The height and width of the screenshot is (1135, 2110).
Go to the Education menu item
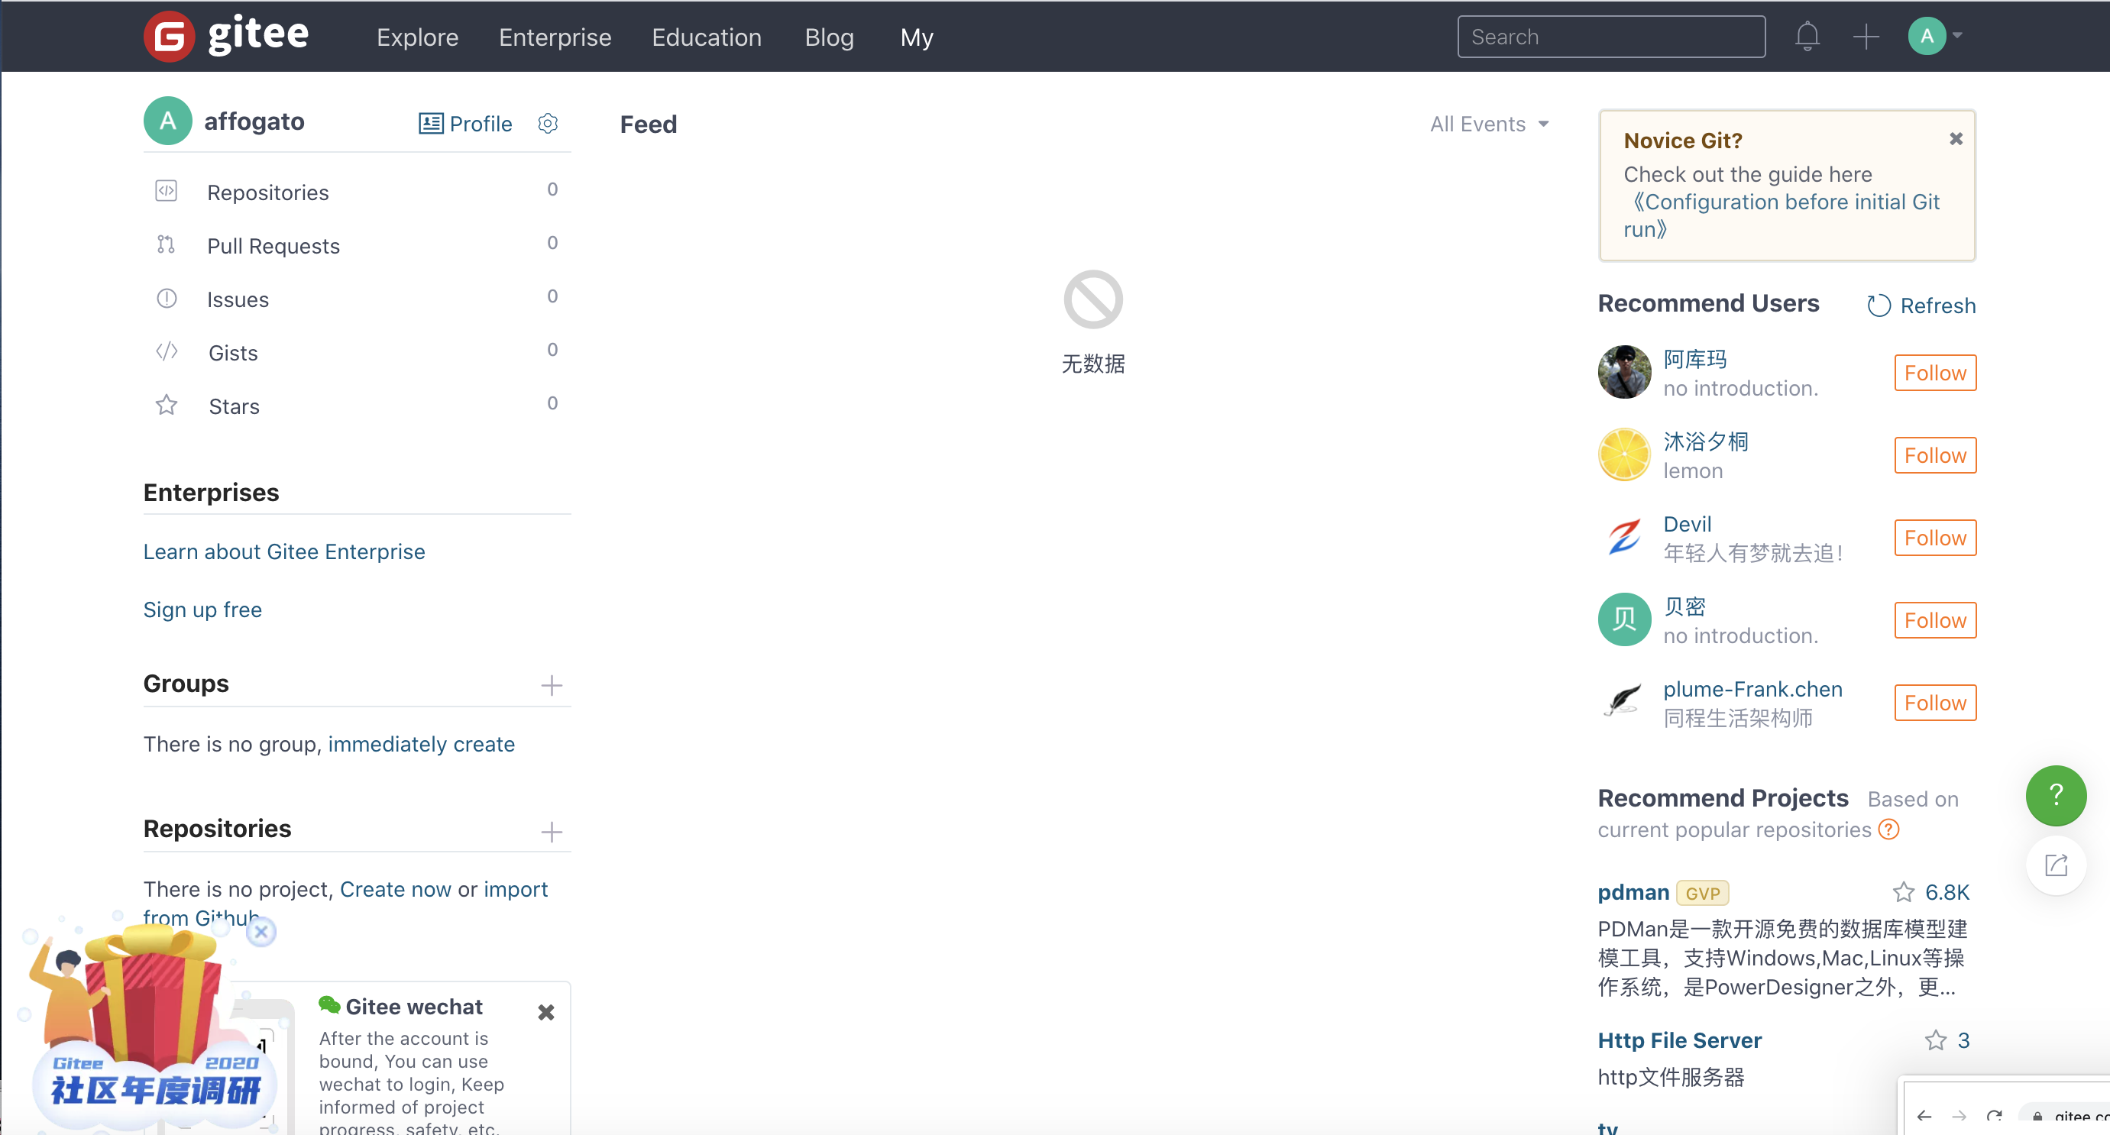706,37
